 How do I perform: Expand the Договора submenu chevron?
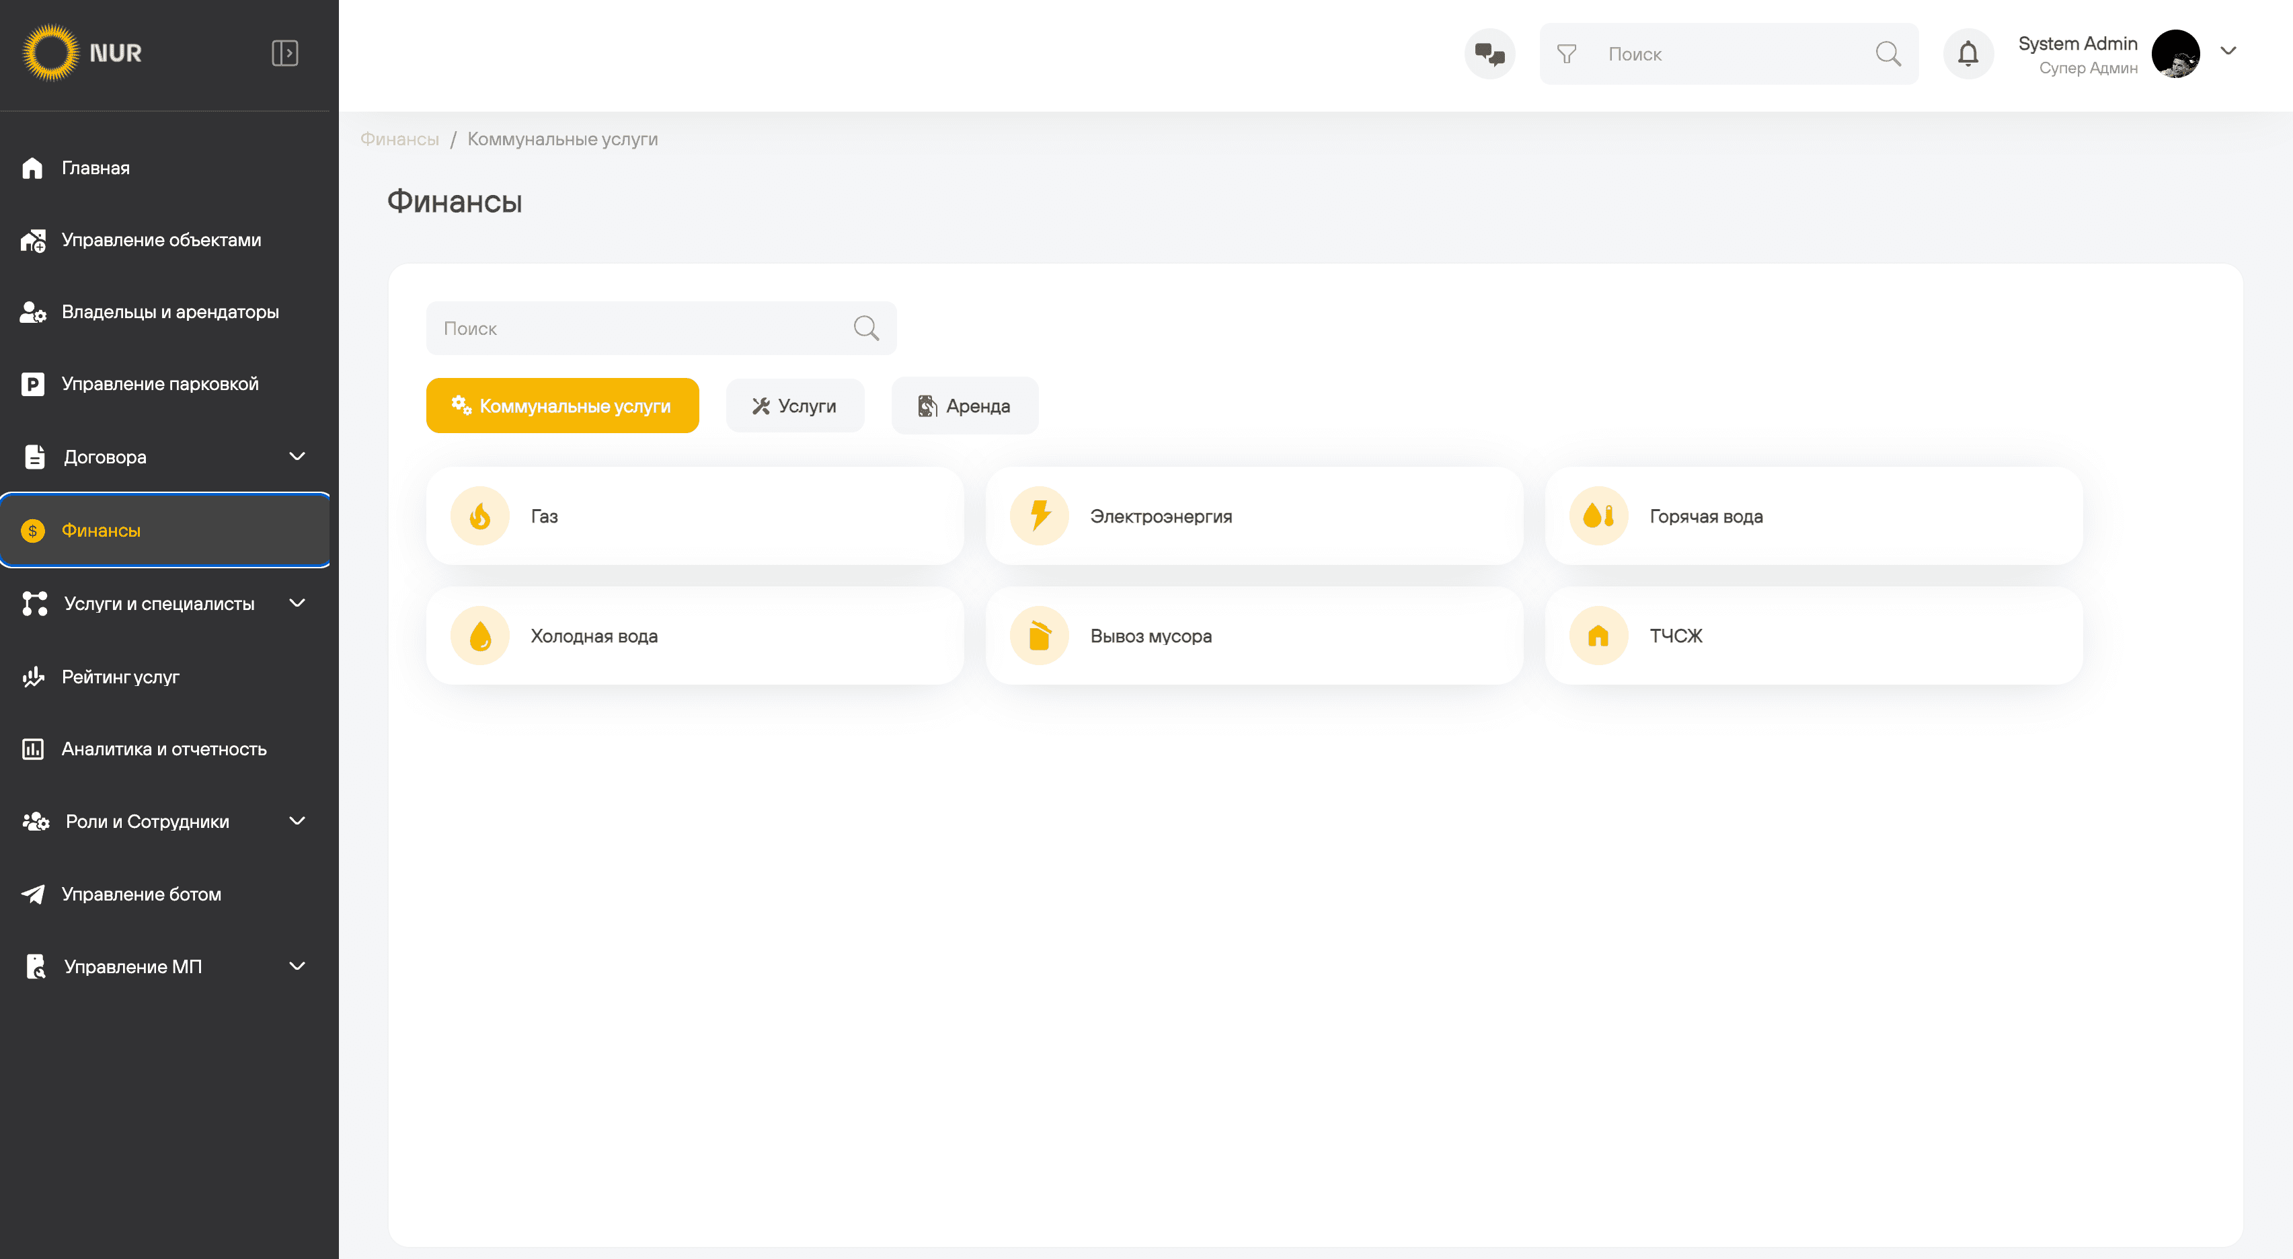point(297,456)
